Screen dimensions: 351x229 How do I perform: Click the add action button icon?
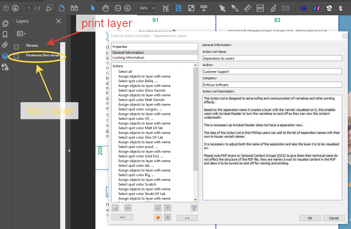(115, 208)
